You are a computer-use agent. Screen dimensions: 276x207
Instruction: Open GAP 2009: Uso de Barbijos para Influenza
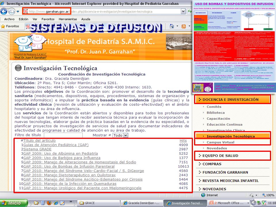coord(62,158)
